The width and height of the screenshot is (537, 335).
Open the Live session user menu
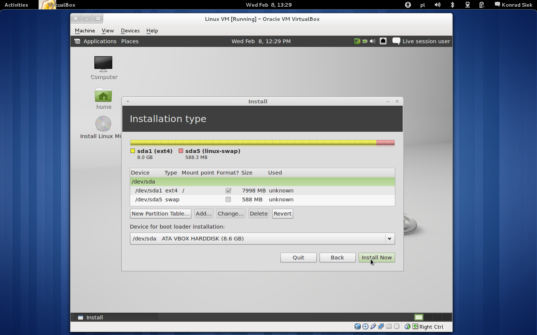point(426,41)
